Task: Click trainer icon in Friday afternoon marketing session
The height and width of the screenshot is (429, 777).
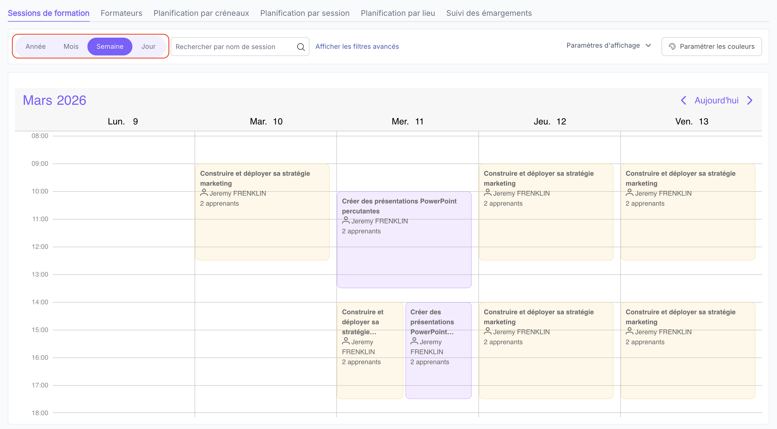Action: point(629,331)
